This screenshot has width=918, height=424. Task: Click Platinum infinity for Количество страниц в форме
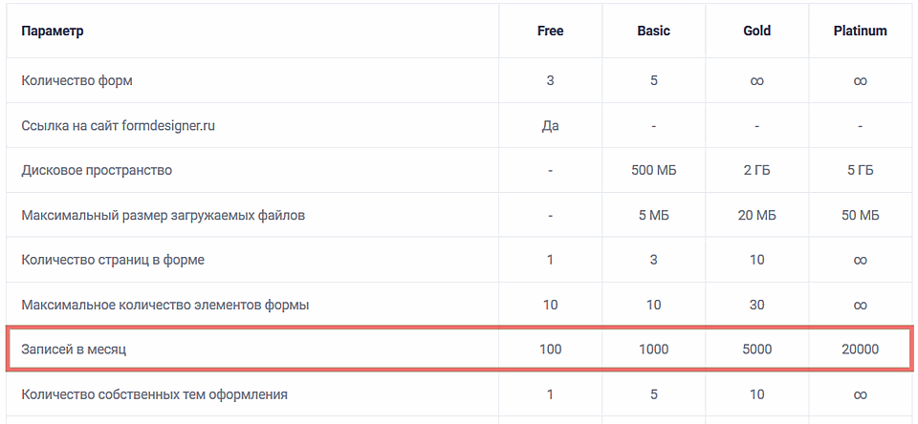[x=860, y=260]
